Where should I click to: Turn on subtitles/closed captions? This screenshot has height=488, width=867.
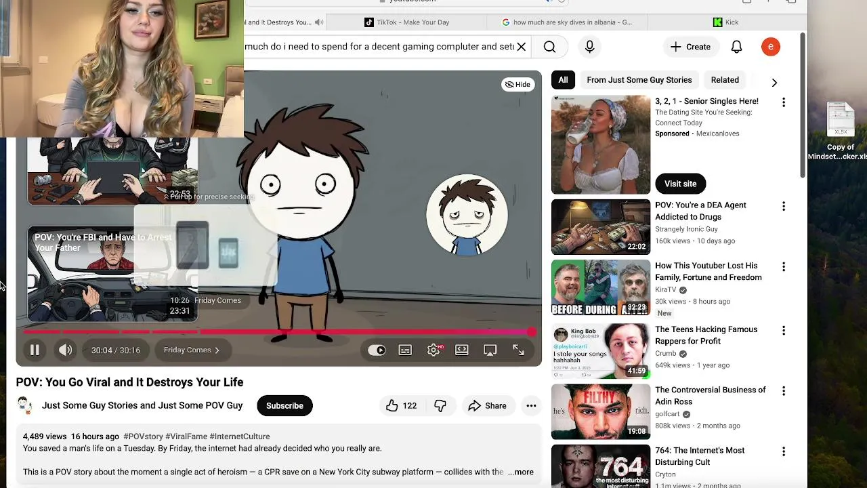[x=405, y=350]
